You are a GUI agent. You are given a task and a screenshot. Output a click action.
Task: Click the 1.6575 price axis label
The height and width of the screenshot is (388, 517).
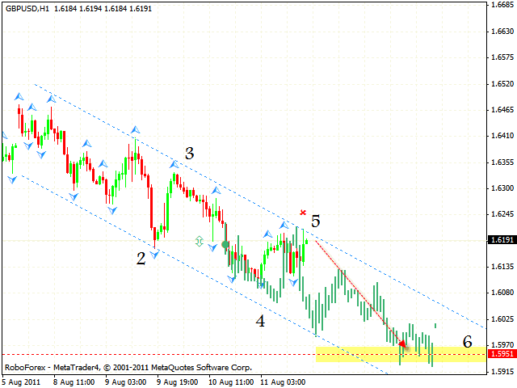[502, 57]
